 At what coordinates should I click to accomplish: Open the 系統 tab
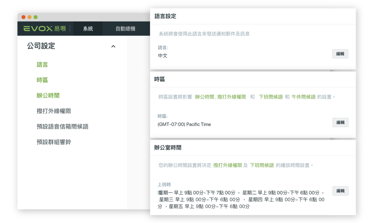point(88,29)
